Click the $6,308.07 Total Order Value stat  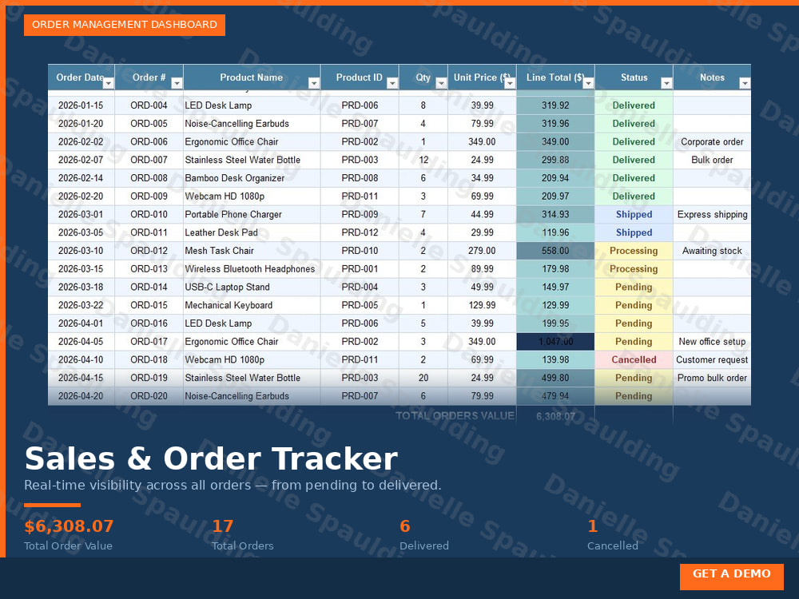pyautogui.click(x=69, y=534)
